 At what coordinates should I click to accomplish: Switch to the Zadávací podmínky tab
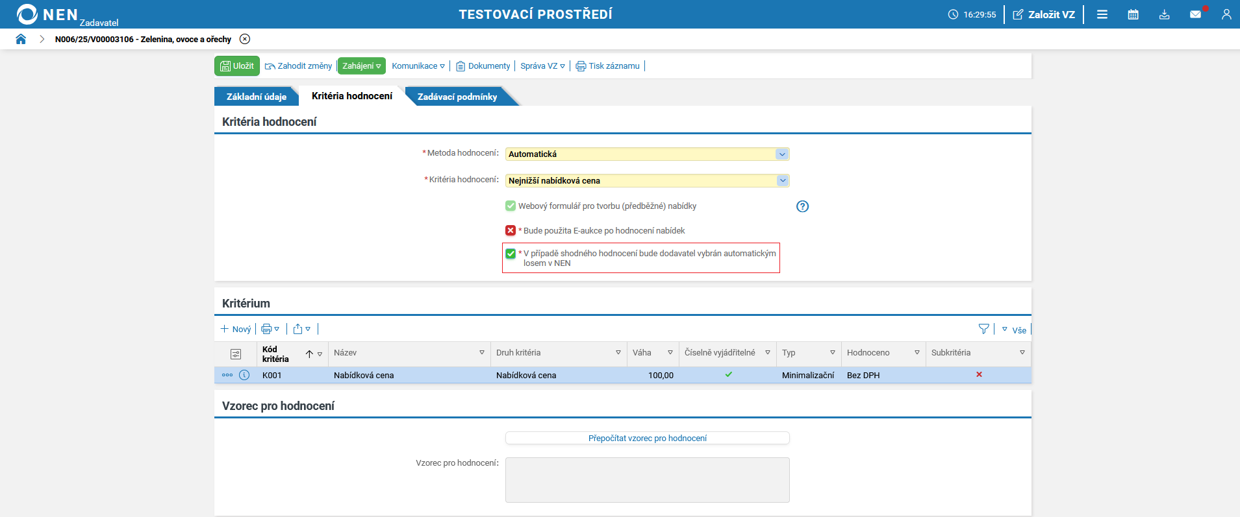point(457,97)
